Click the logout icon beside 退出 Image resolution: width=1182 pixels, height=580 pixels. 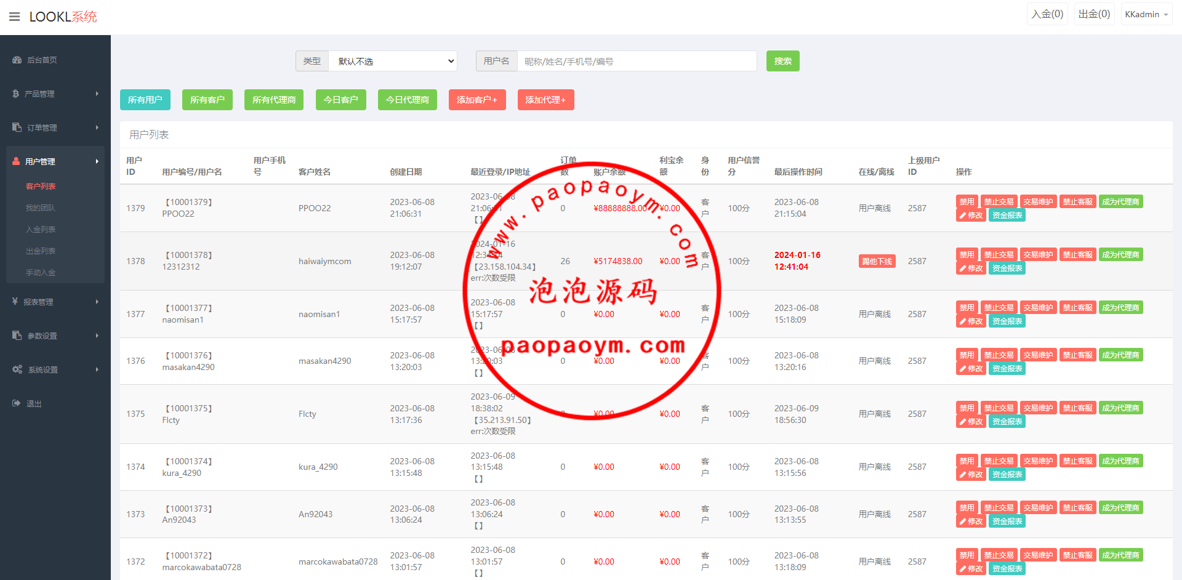coord(16,403)
